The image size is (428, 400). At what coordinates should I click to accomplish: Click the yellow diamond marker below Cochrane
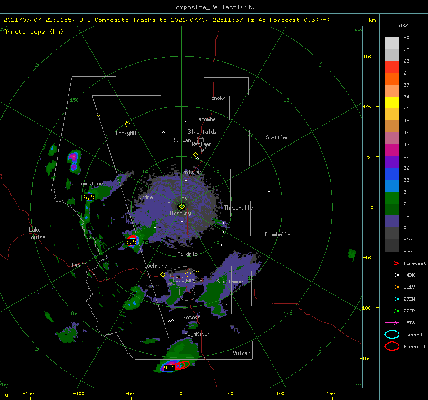click(x=163, y=275)
